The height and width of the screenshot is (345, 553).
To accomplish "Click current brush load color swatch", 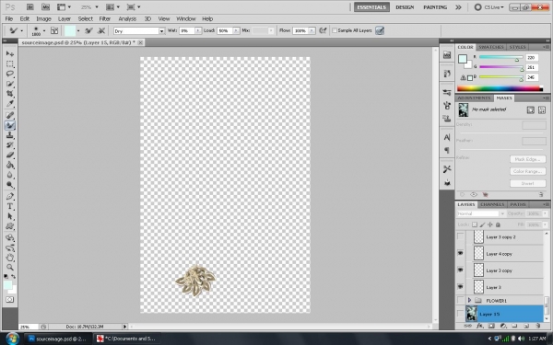I will [70, 30].
